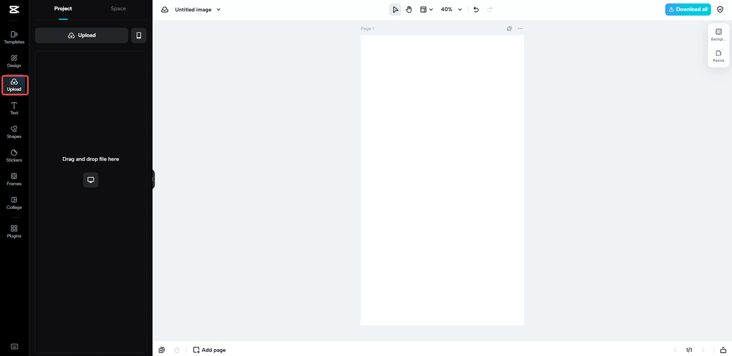Select the Collage tool
This screenshot has height=356, width=732.
14,203
